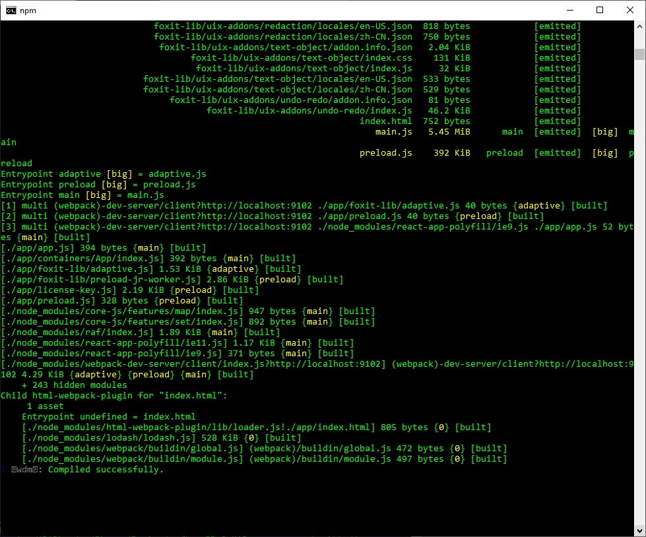
Task: Click '[./app/app.js] 394 bytes' line
Action: pos(104,248)
